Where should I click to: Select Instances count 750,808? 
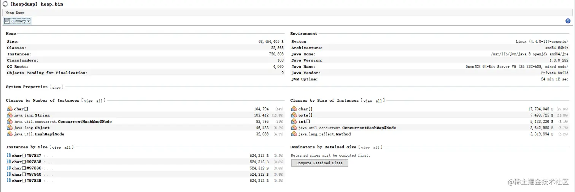pyautogui.click(x=276, y=54)
